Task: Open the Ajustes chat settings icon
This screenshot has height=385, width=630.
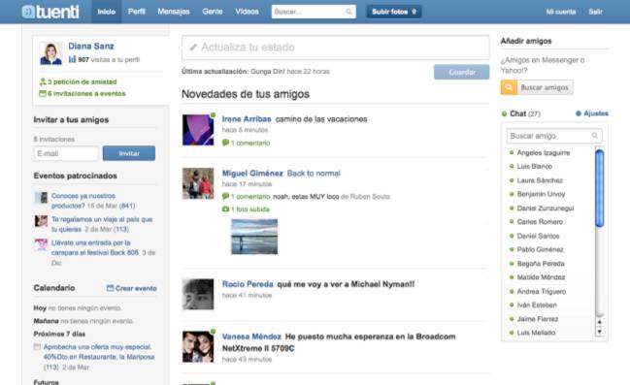Action: (579, 113)
